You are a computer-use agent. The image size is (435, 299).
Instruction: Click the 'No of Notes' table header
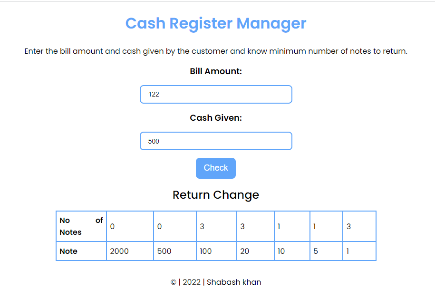(81, 226)
